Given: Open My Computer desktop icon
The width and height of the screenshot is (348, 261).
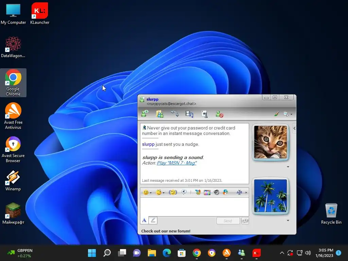Looking at the screenshot, I should click(x=13, y=13).
